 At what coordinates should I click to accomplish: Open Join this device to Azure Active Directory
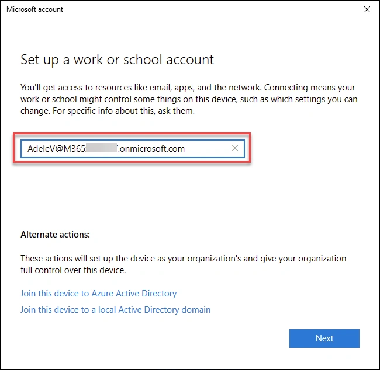(98, 294)
